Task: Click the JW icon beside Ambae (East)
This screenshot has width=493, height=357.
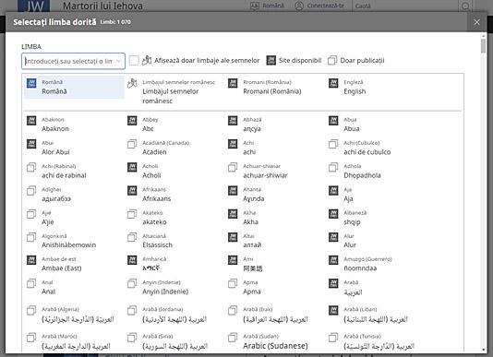Action: 31,260
